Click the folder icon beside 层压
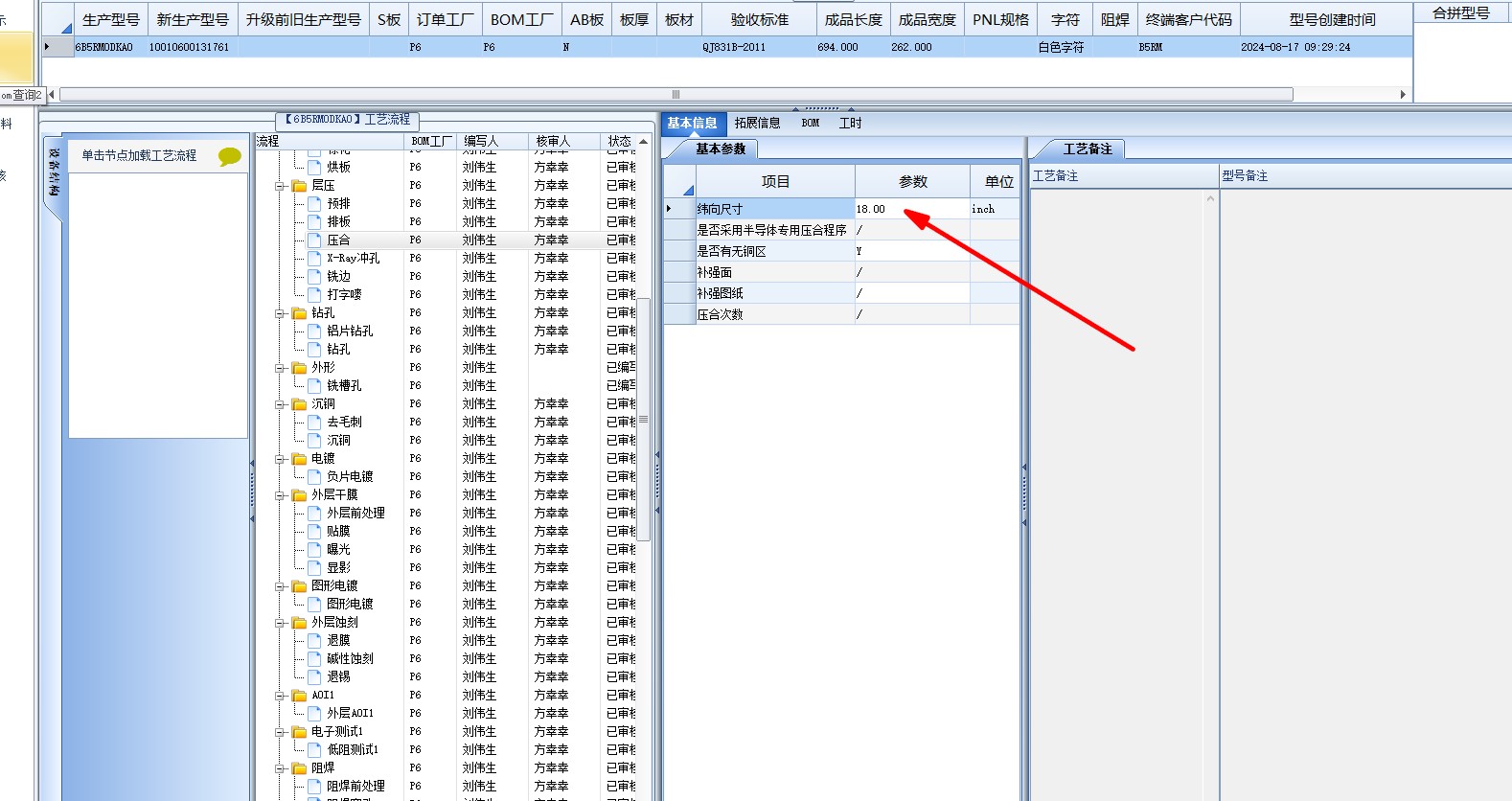Screen dimensions: 1512x801 (x=299, y=186)
